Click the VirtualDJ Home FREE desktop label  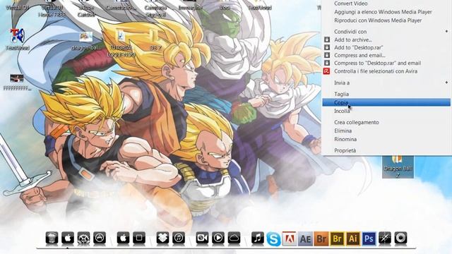[52, 11]
